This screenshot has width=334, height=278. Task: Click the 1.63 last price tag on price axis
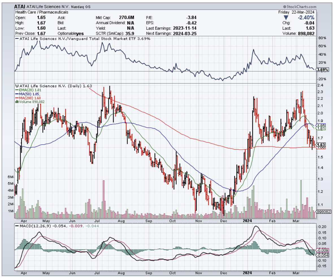321,145
